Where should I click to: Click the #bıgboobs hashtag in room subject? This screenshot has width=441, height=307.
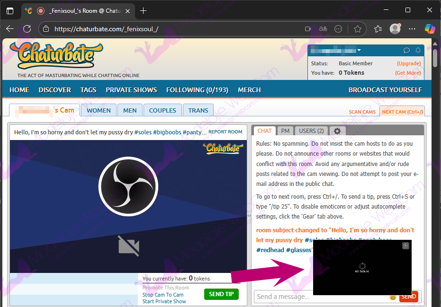coord(167,132)
